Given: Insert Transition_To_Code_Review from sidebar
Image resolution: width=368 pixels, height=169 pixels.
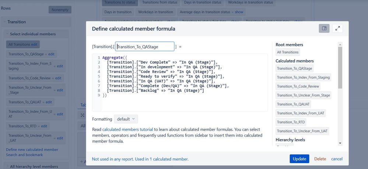Looking at the screenshot, I should (298, 86).
